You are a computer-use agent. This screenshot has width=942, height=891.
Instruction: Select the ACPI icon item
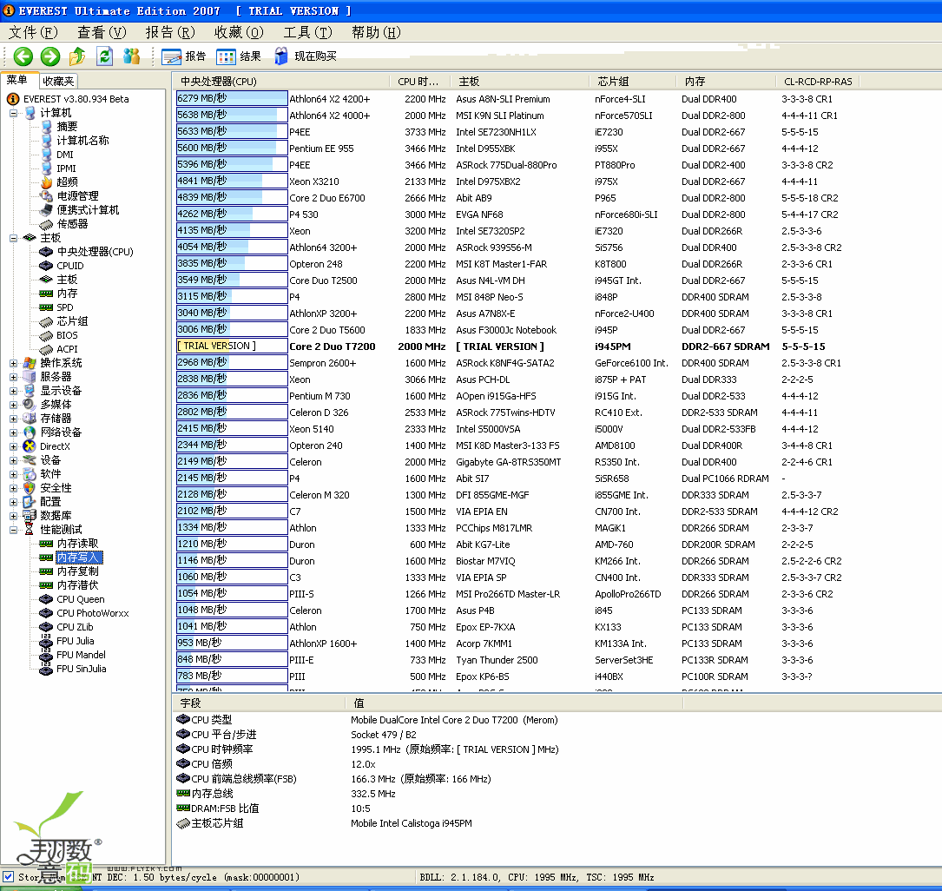[46, 349]
